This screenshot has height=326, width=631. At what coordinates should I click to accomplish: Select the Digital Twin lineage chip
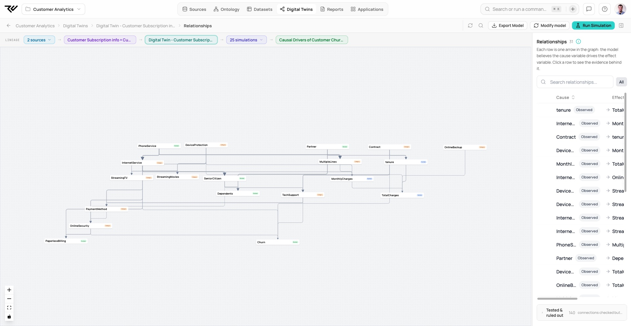(x=181, y=40)
